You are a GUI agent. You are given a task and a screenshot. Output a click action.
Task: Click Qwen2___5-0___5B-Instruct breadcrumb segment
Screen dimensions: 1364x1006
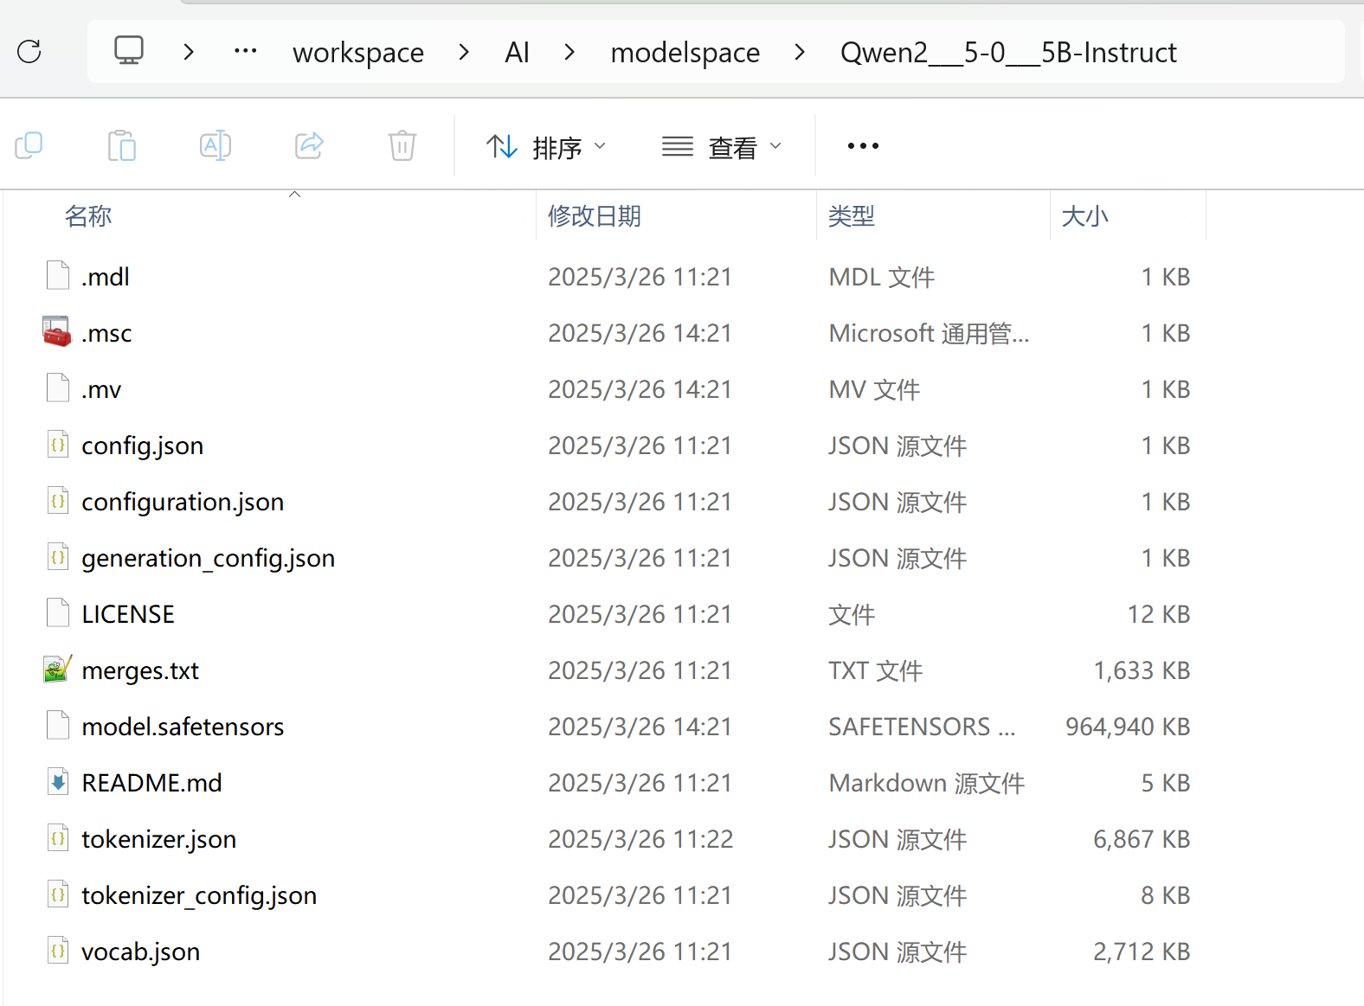click(1008, 53)
